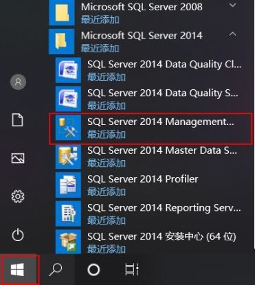Open Task View on taskbar
This screenshot has width=255, height=285.
132,269
